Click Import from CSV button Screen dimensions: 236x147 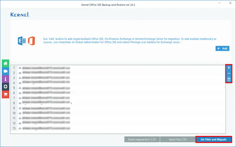pyautogui.click(x=178, y=139)
